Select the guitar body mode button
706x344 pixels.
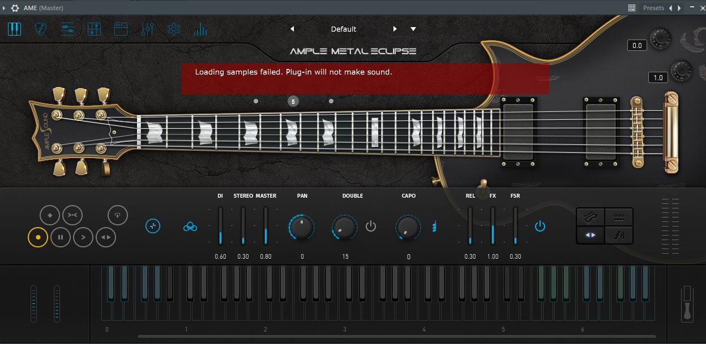click(591, 217)
